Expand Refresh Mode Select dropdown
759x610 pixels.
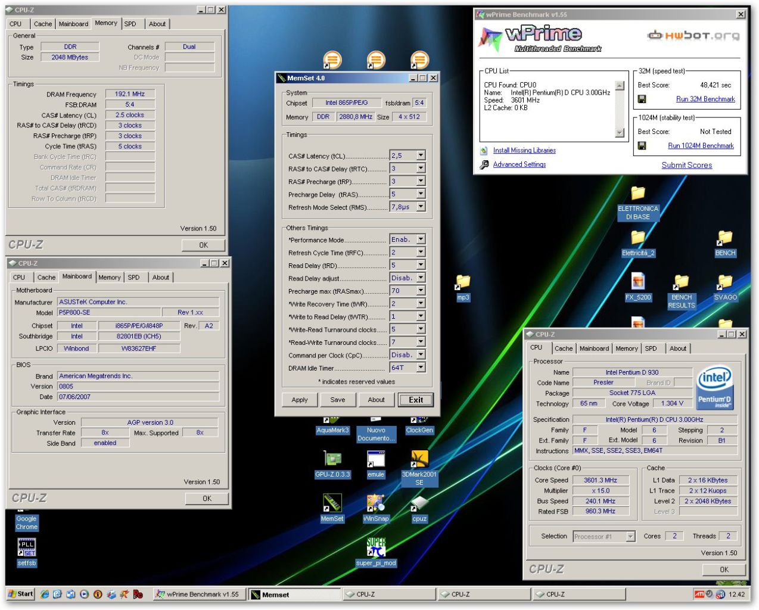[x=421, y=207]
